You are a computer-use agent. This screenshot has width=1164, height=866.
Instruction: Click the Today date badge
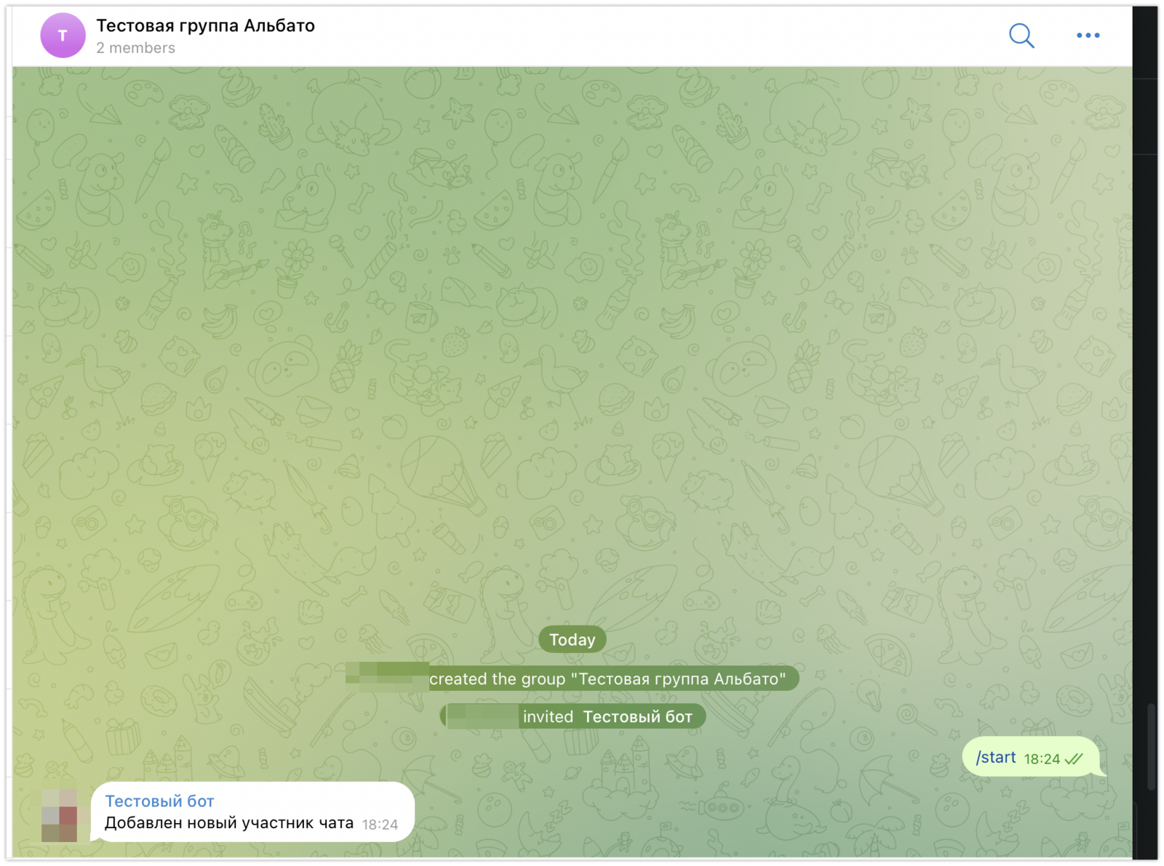point(572,640)
